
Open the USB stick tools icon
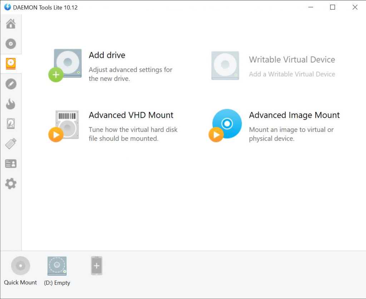coord(11,144)
